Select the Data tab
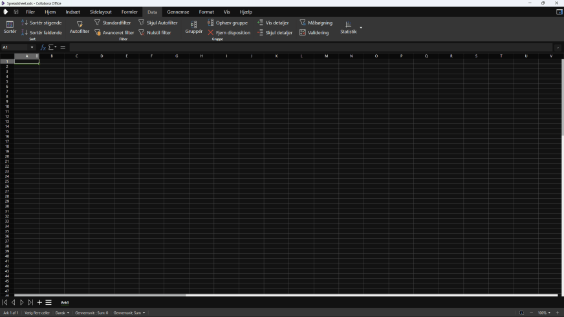 pyautogui.click(x=152, y=12)
